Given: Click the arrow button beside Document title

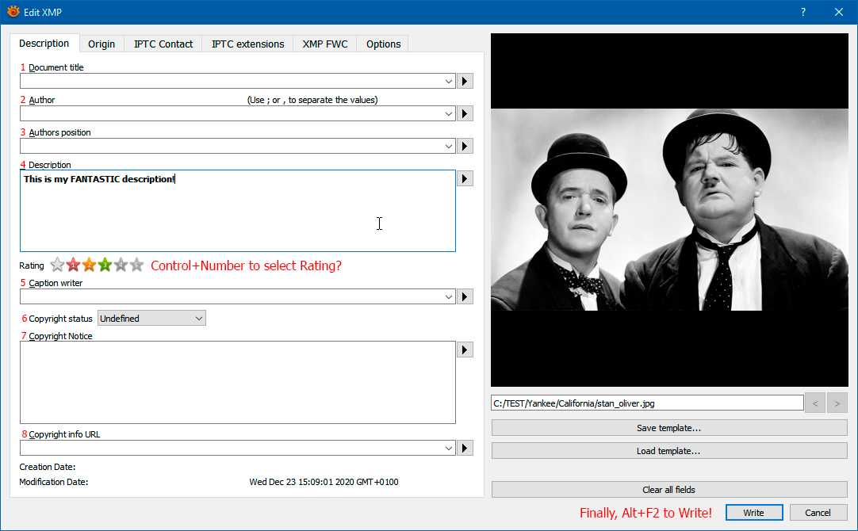Looking at the screenshot, I should [465, 81].
